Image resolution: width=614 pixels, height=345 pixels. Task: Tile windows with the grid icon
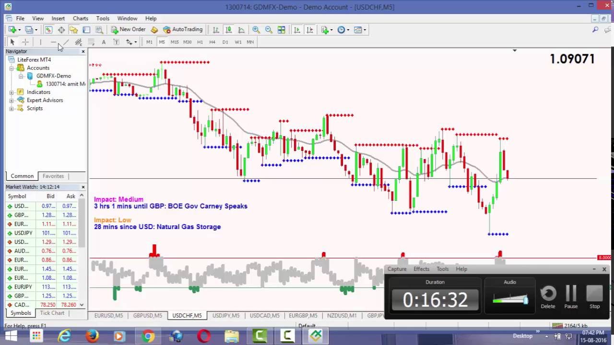(x=282, y=30)
